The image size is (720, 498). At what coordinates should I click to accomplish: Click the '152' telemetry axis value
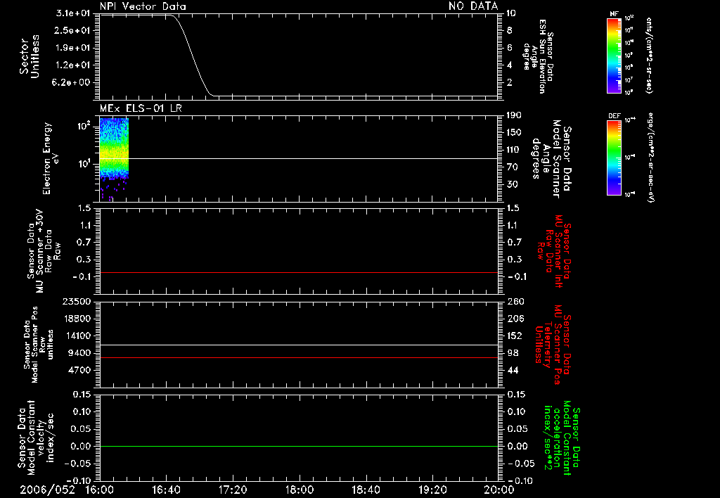pyautogui.click(x=515, y=336)
